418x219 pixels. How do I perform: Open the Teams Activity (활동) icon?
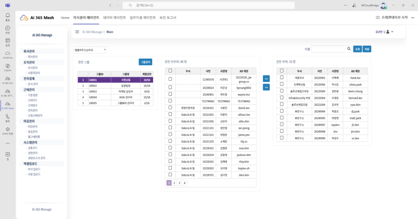8,16
